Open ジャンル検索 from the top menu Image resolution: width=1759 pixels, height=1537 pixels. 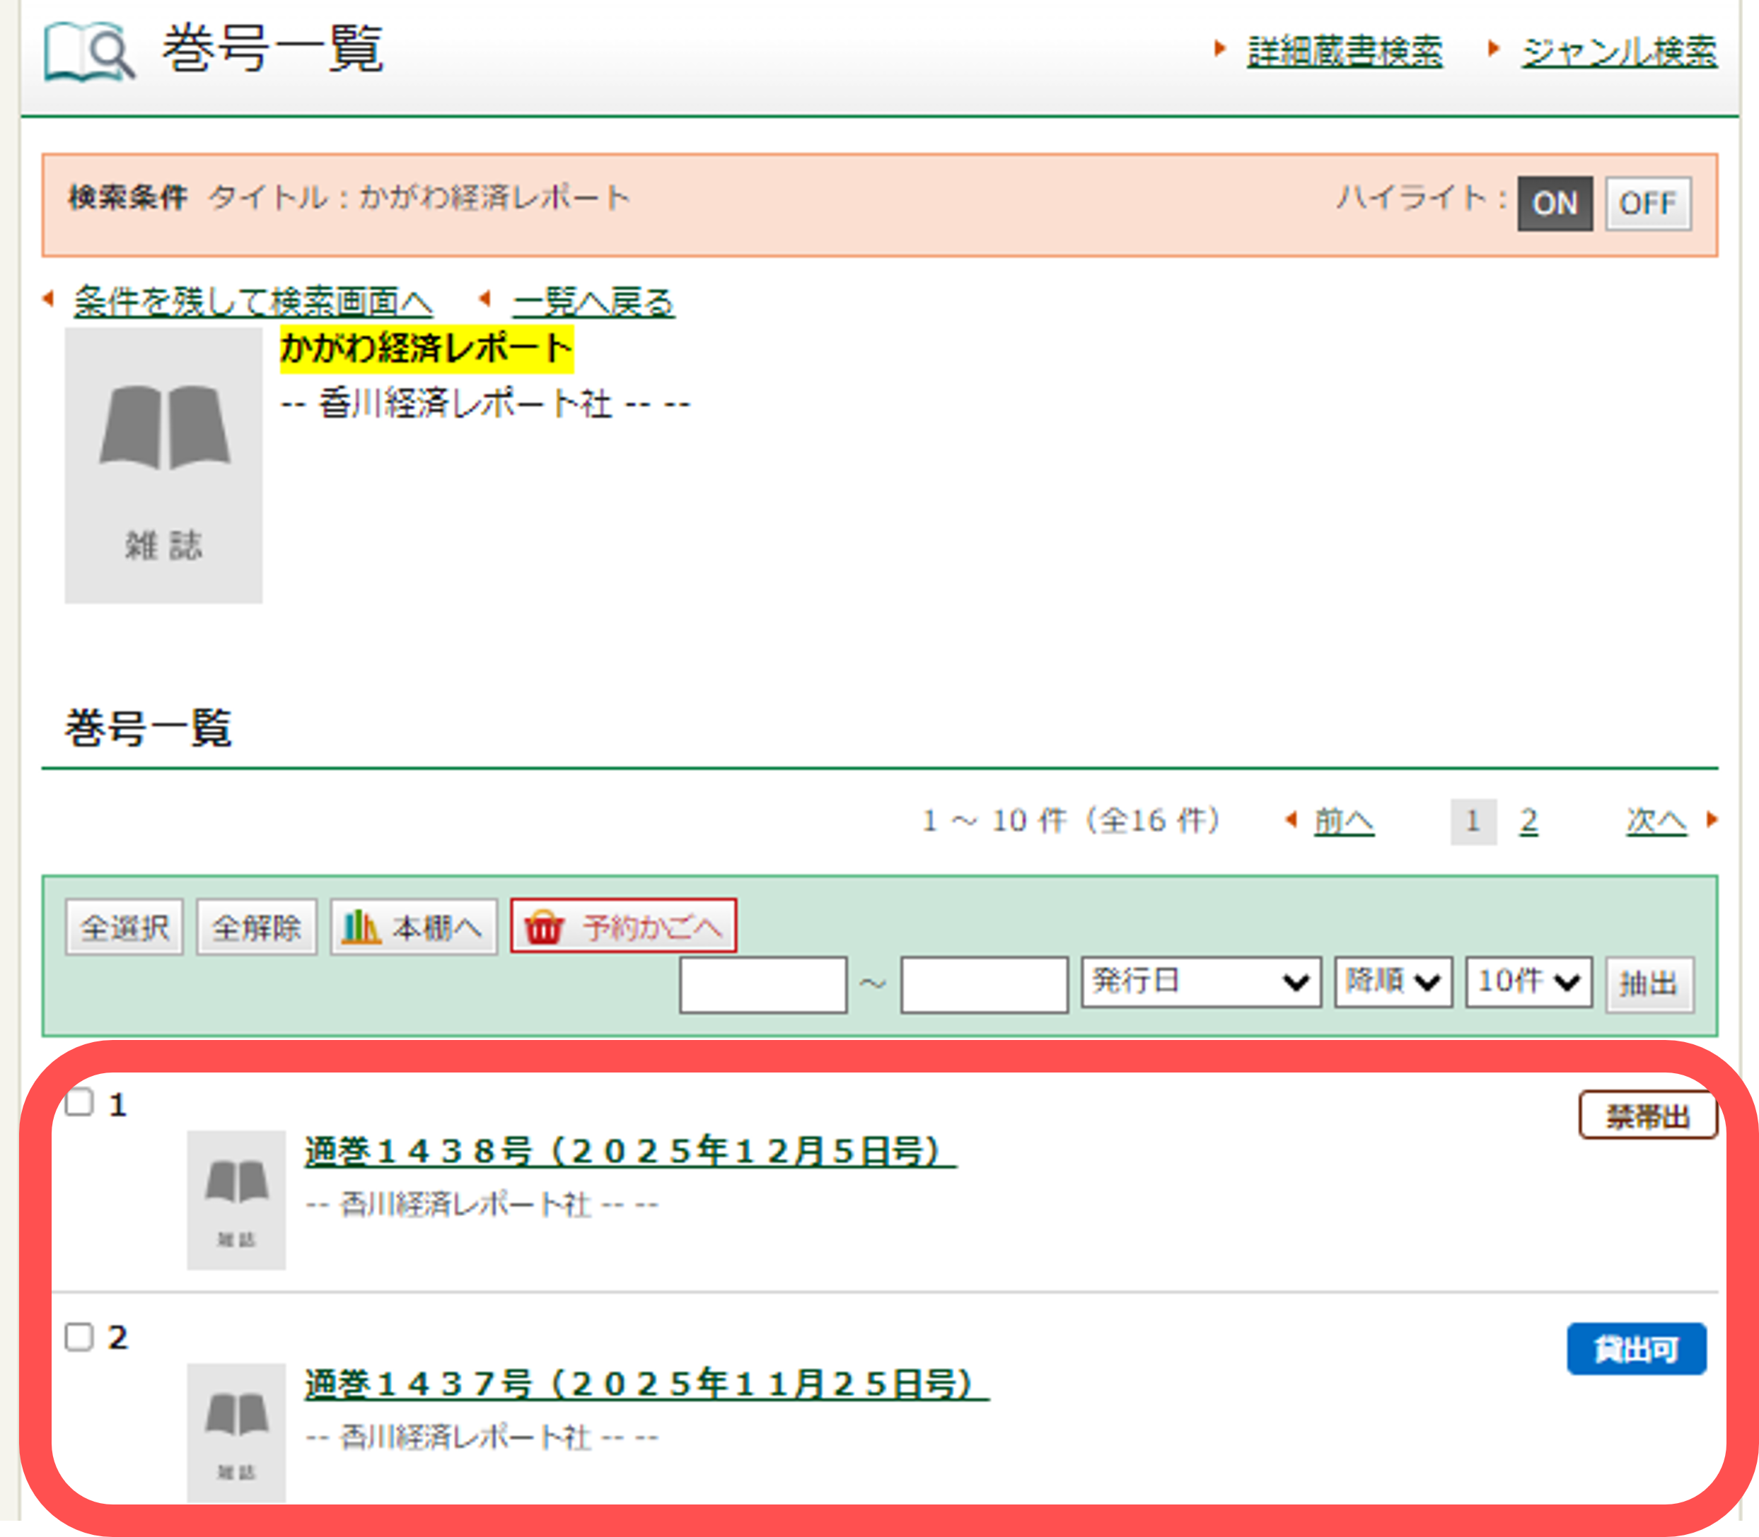[x=1618, y=49]
